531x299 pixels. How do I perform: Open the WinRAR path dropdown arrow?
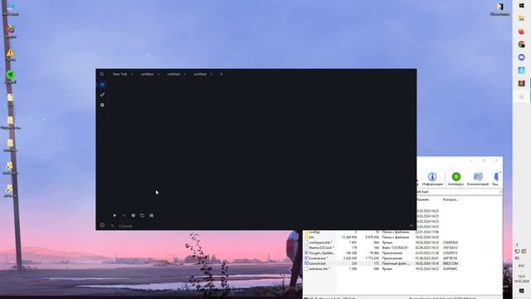pyautogui.click(x=499, y=192)
